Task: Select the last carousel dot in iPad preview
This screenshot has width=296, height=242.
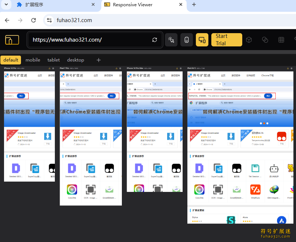Action: [267, 123]
